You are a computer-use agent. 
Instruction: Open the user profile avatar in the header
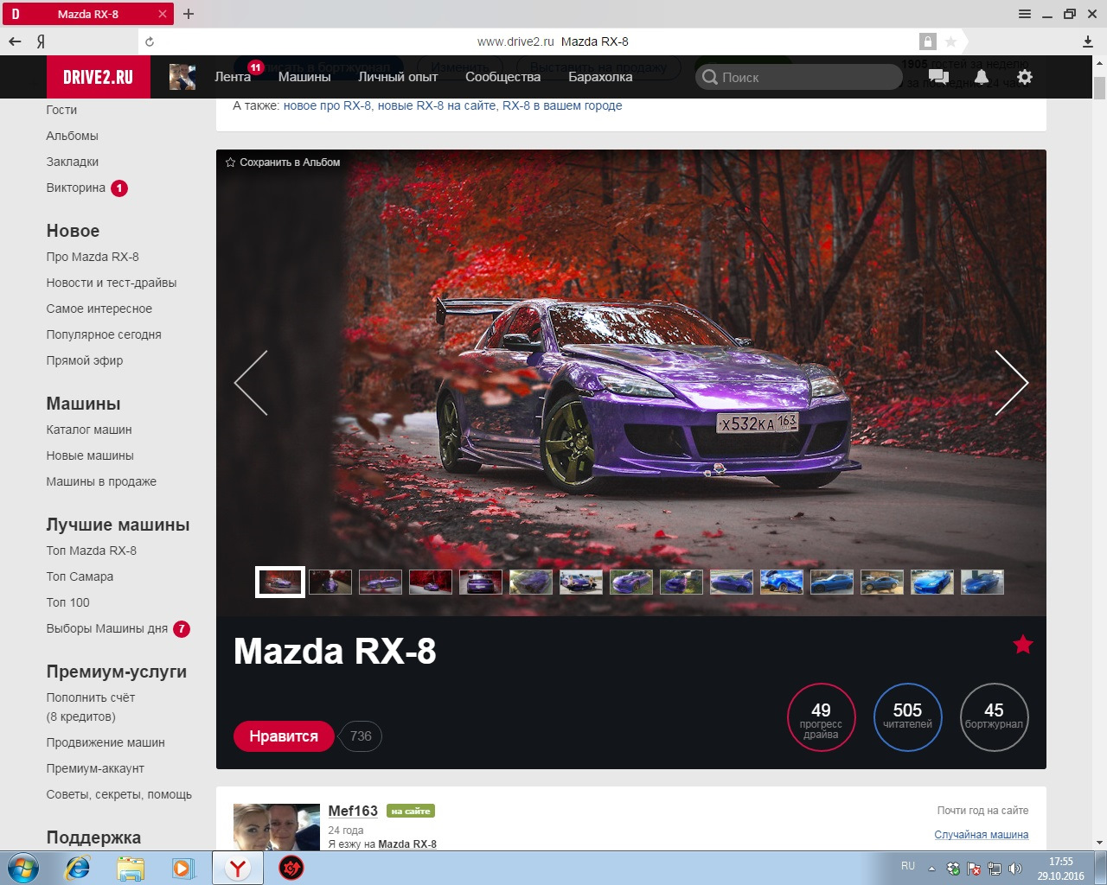click(182, 77)
